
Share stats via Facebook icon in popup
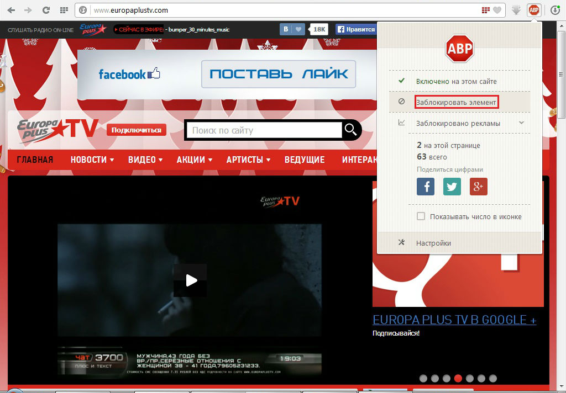426,187
